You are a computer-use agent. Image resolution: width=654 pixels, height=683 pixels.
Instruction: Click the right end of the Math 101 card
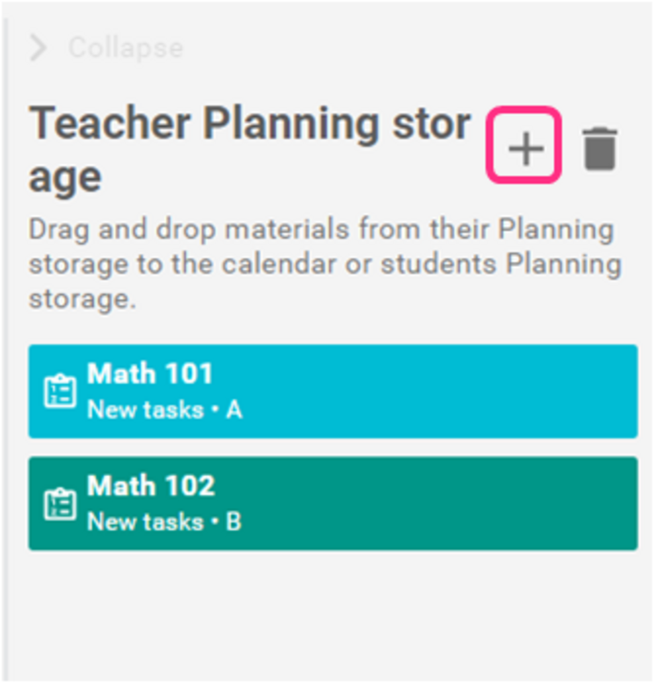tap(615, 391)
